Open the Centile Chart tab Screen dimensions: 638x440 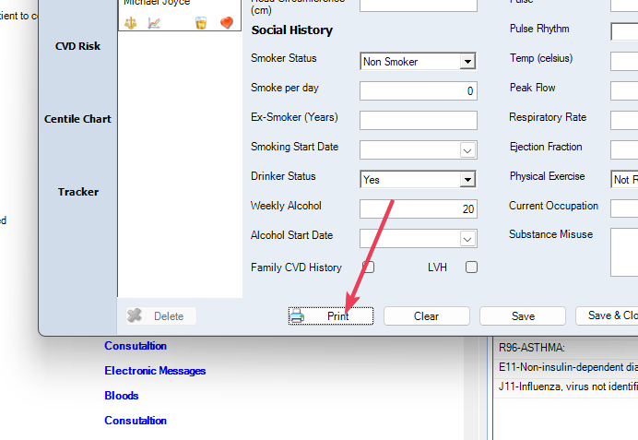click(x=77, y=119)
